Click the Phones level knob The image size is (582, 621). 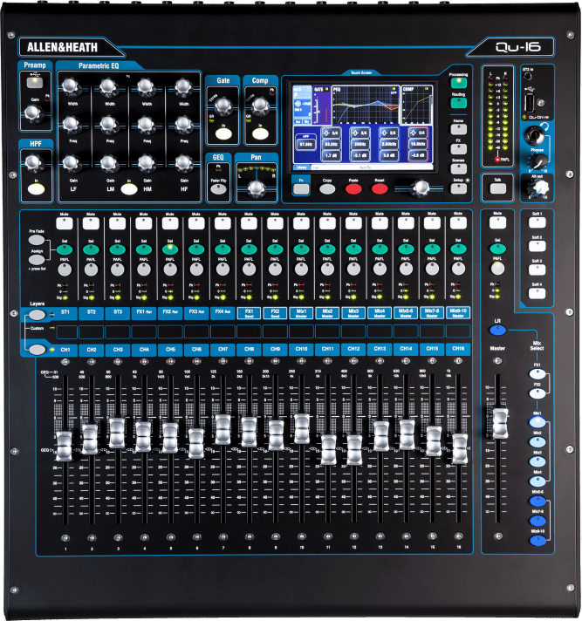[539, 161]
